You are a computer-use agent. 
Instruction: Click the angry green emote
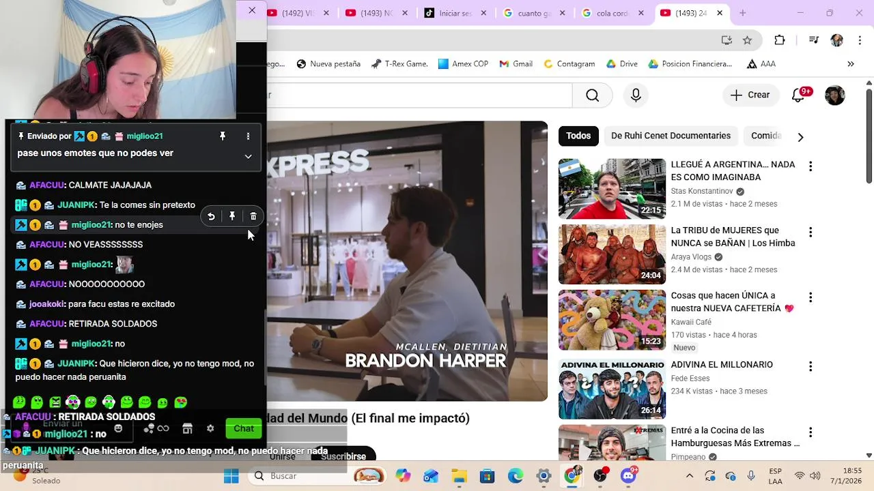click(55, 402)
